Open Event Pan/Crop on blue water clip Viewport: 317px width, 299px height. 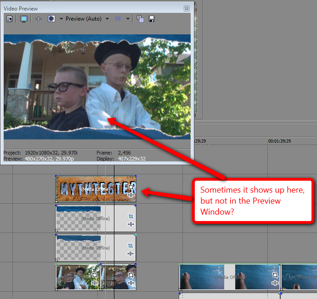pos(275,275)
